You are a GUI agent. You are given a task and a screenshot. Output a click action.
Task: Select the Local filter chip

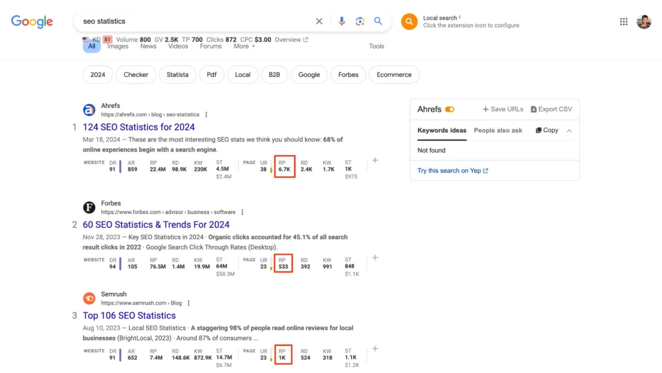(243, 75)
